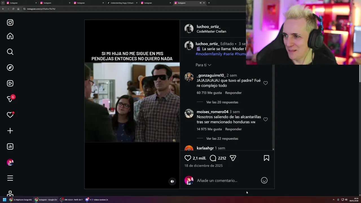The height and width of the screenshot is (203, 361).
Task: Go back in the browser
Action: tap(3, 9)
